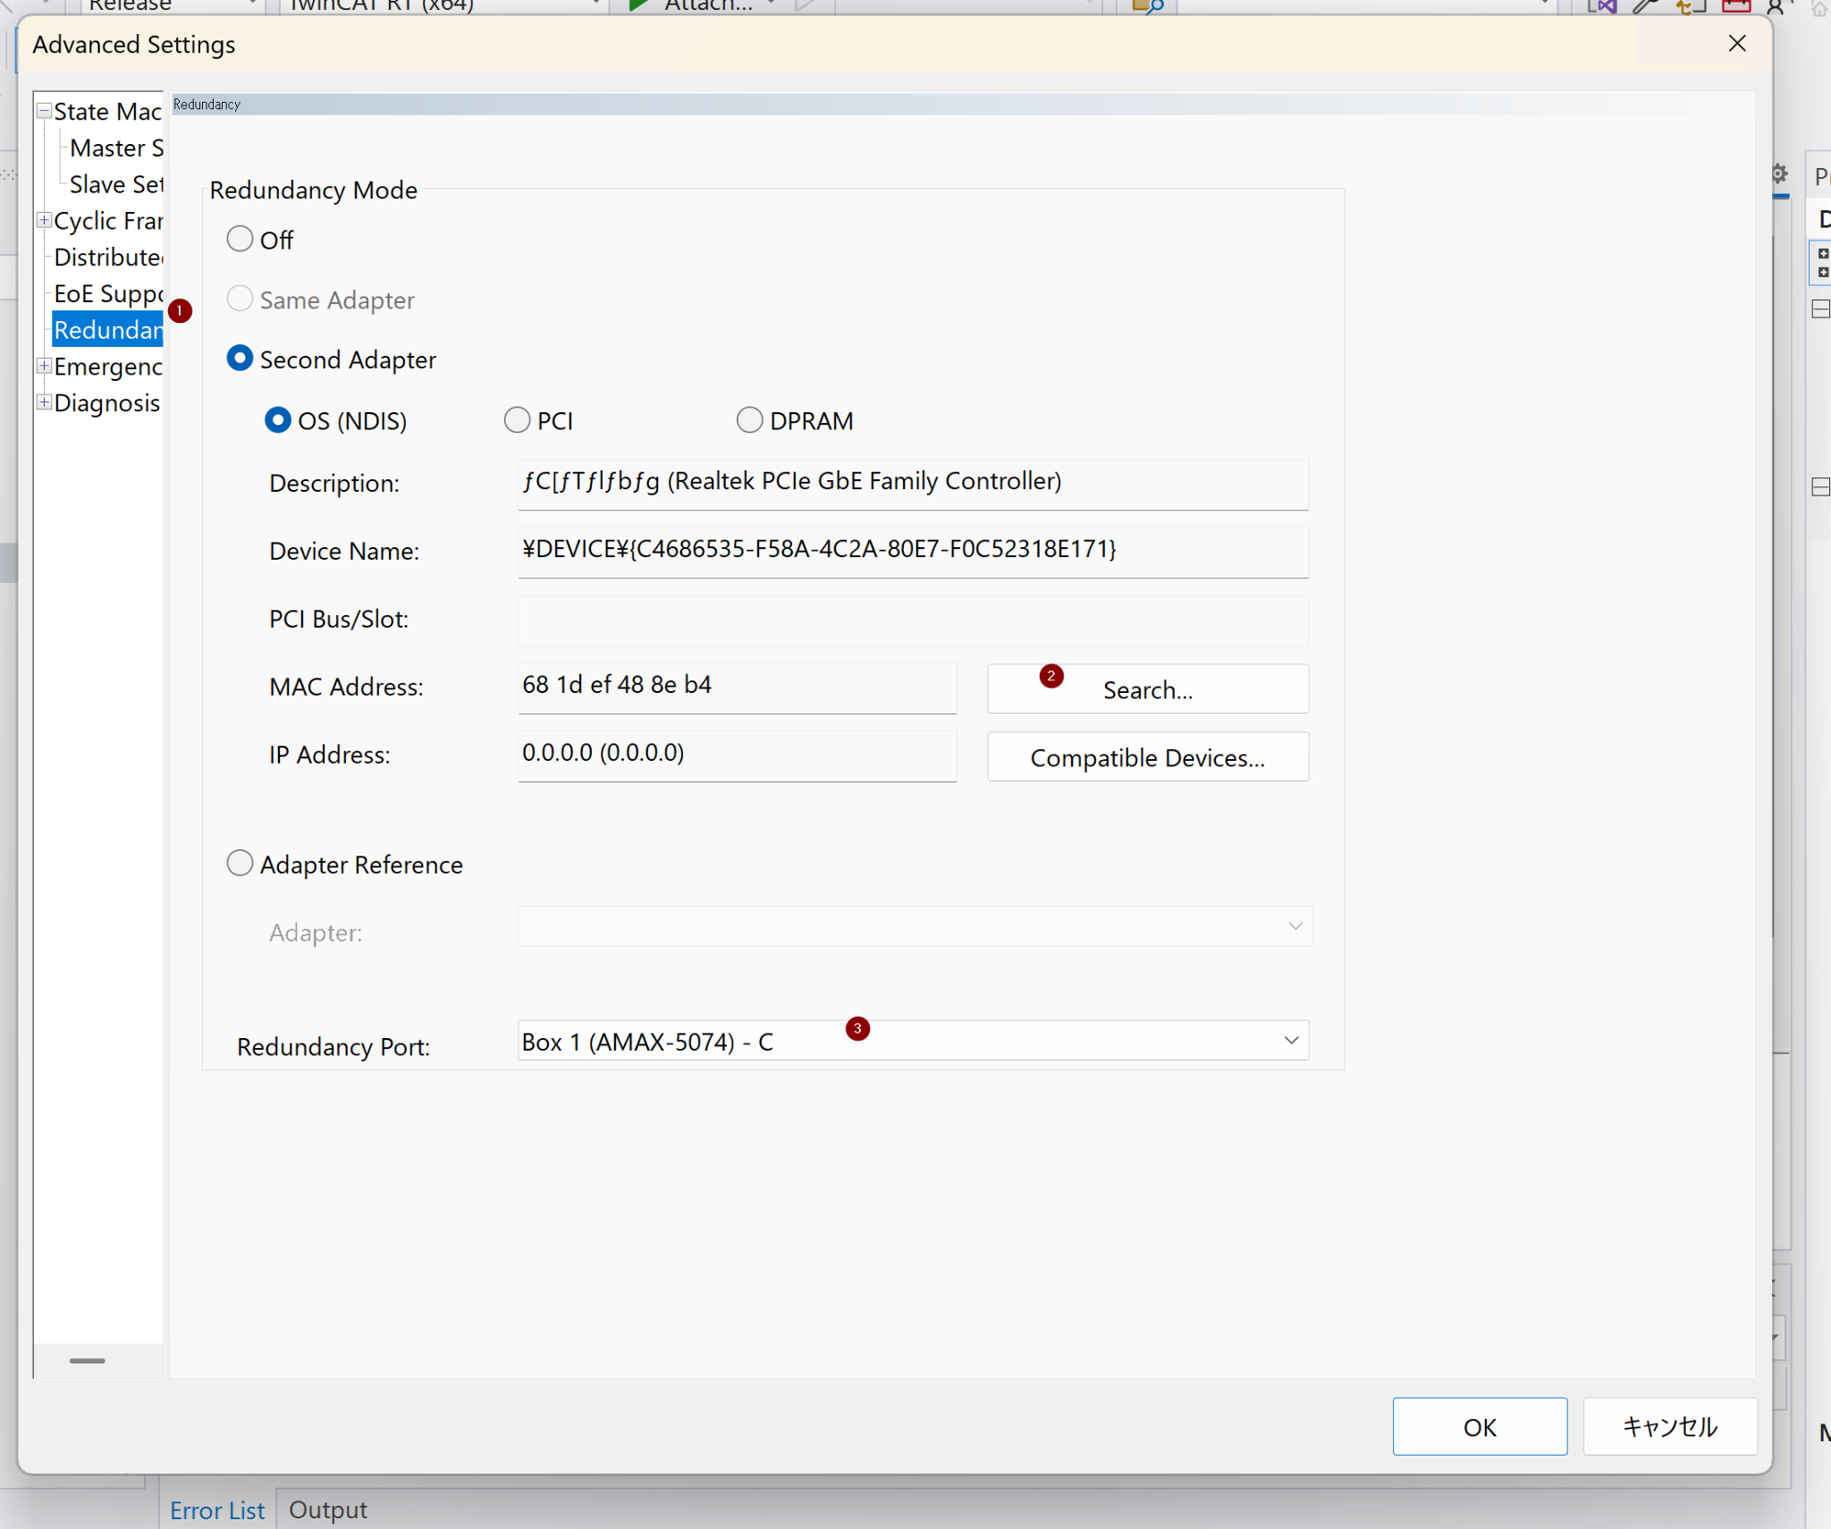
Task: Click the green Attach play arrow
Action: (x=638, y=5)
